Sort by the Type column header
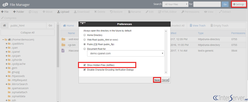This screenshot has height=102, width=248. 200,33
